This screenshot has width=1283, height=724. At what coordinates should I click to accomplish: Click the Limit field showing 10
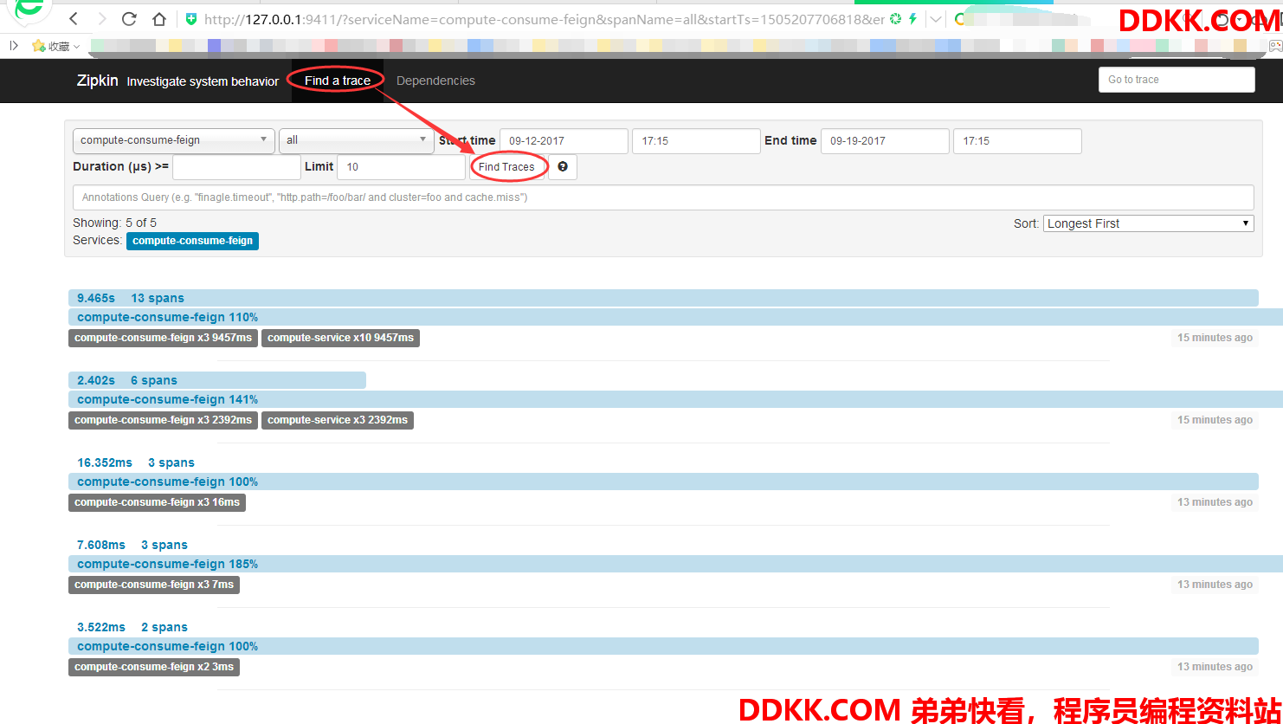[402, 167]
